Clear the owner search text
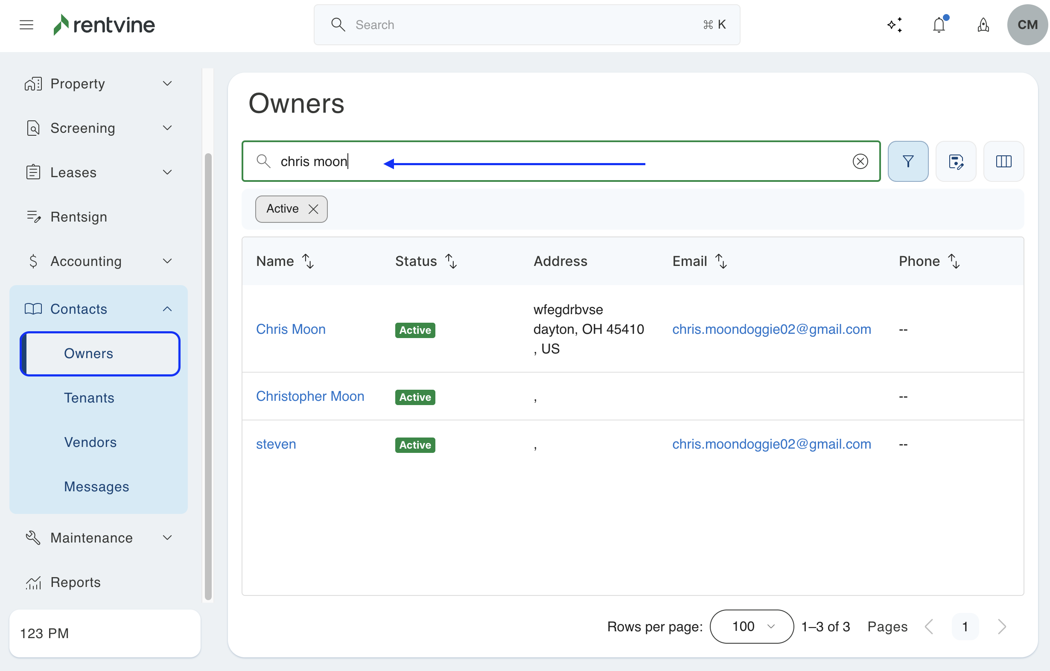This screenshot has width=1050, height=671. click(x=860, y=161)
